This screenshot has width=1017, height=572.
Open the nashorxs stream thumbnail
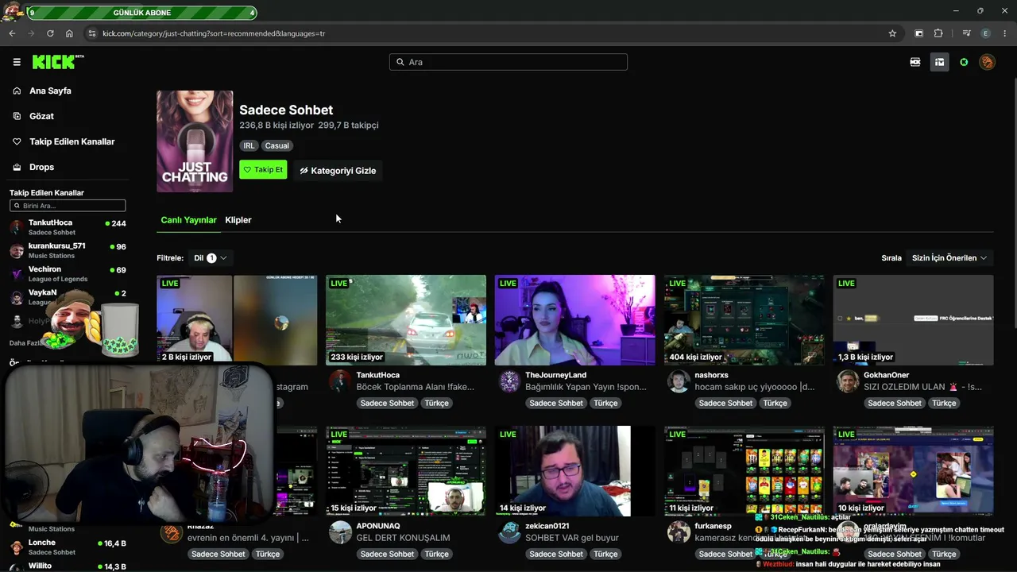pos(744,320)
